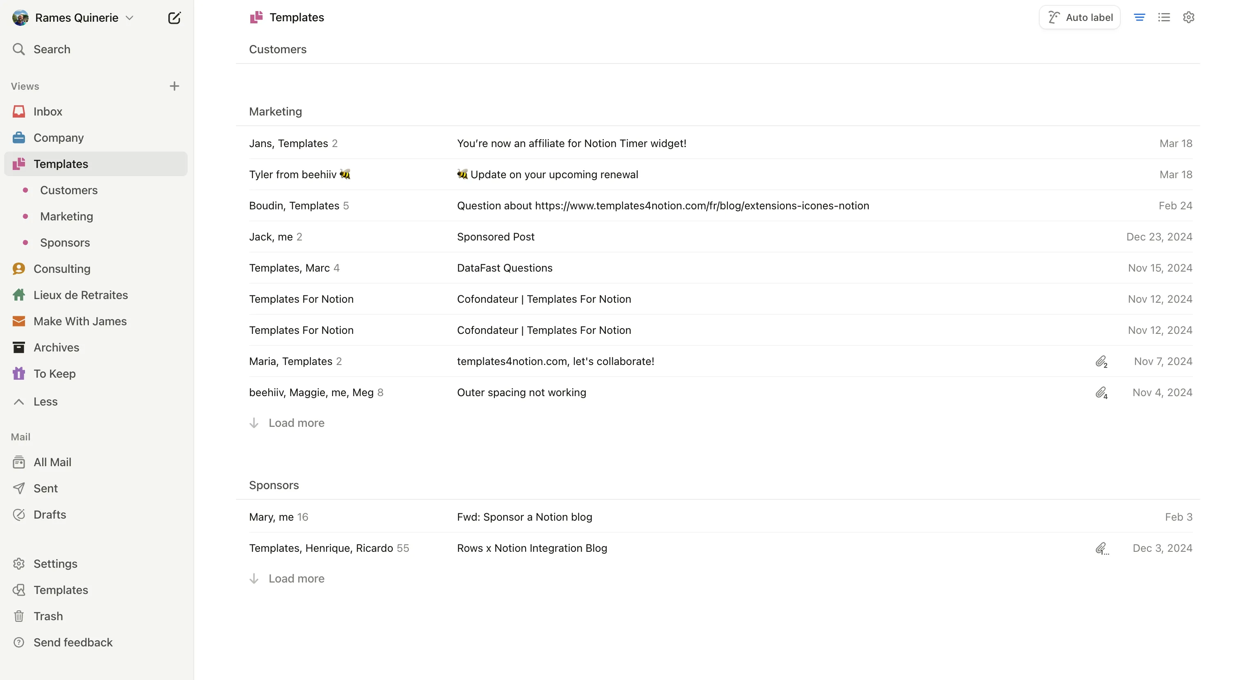Viewport: 1233px width, 680px height.
Task: Expand more emails with Load more under Marketing
Action: (x=296, y=423)
